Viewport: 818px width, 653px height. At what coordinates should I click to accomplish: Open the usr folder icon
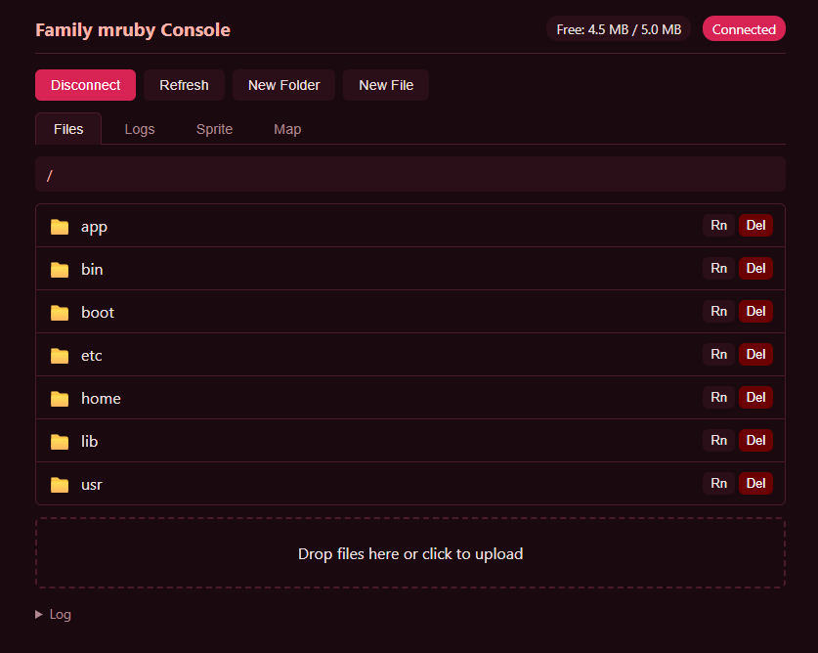point(60,485)
